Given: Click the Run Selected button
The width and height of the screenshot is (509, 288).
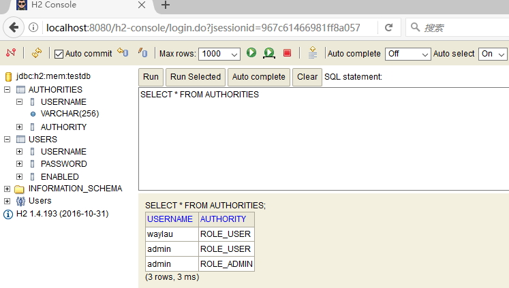Looking at the screenshot, I should click(195, 77).
